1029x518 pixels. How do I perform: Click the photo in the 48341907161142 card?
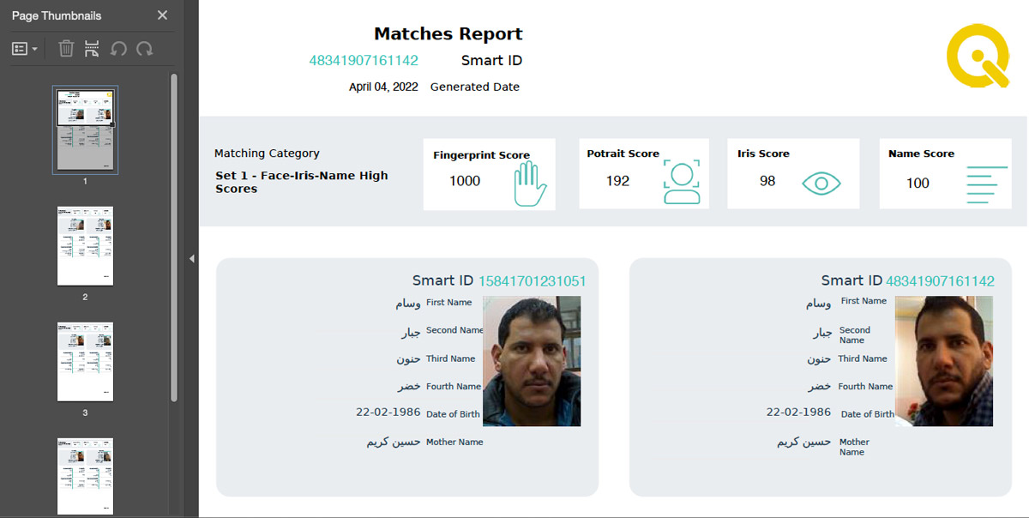(x=944, y=361)
